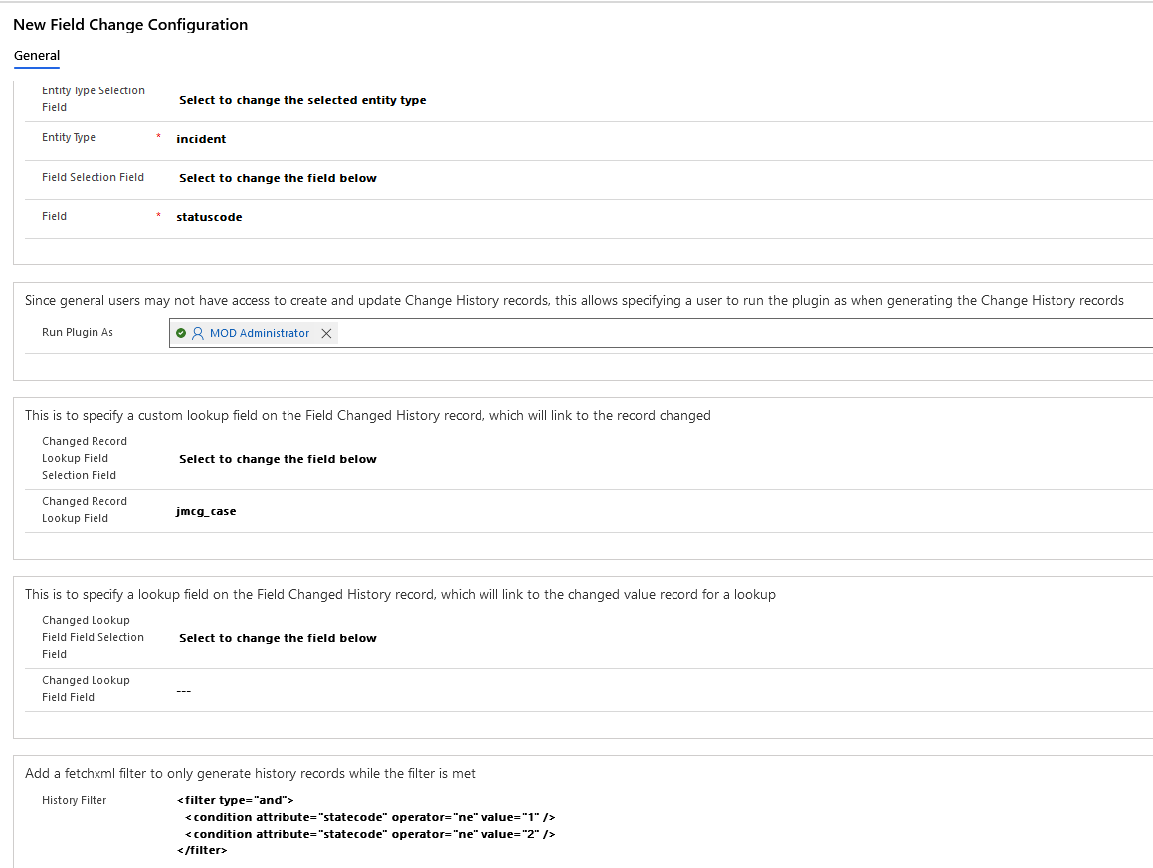
Task: Open the Entity Type Selection Field picker
Action: click(x=302, y=100)
